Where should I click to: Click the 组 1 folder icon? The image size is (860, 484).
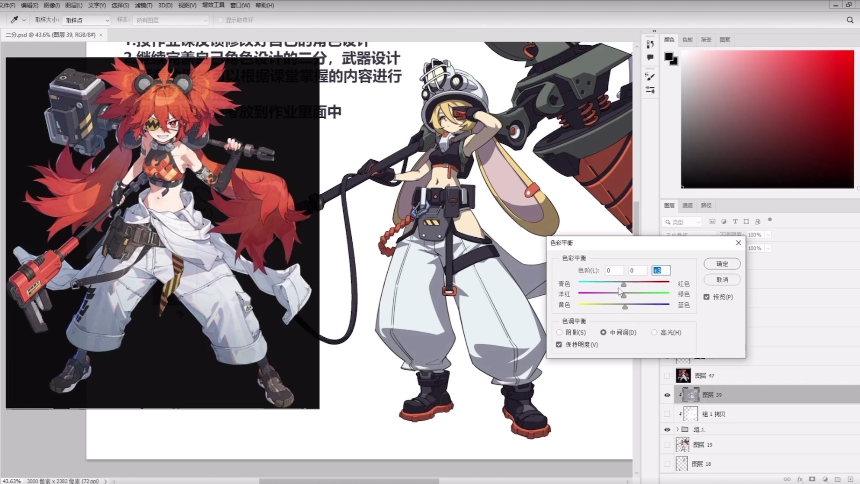coord(685,429)
